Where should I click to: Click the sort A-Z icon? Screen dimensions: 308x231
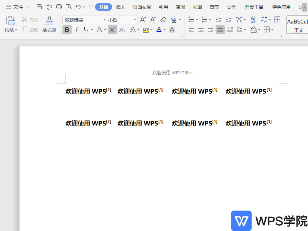(253, 20)
